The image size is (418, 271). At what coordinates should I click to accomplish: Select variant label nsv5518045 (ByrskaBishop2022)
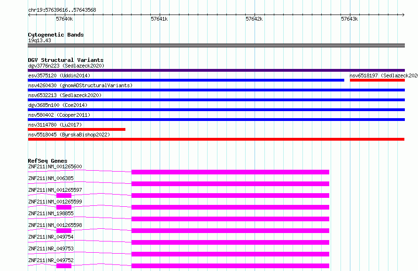point(69,135)
